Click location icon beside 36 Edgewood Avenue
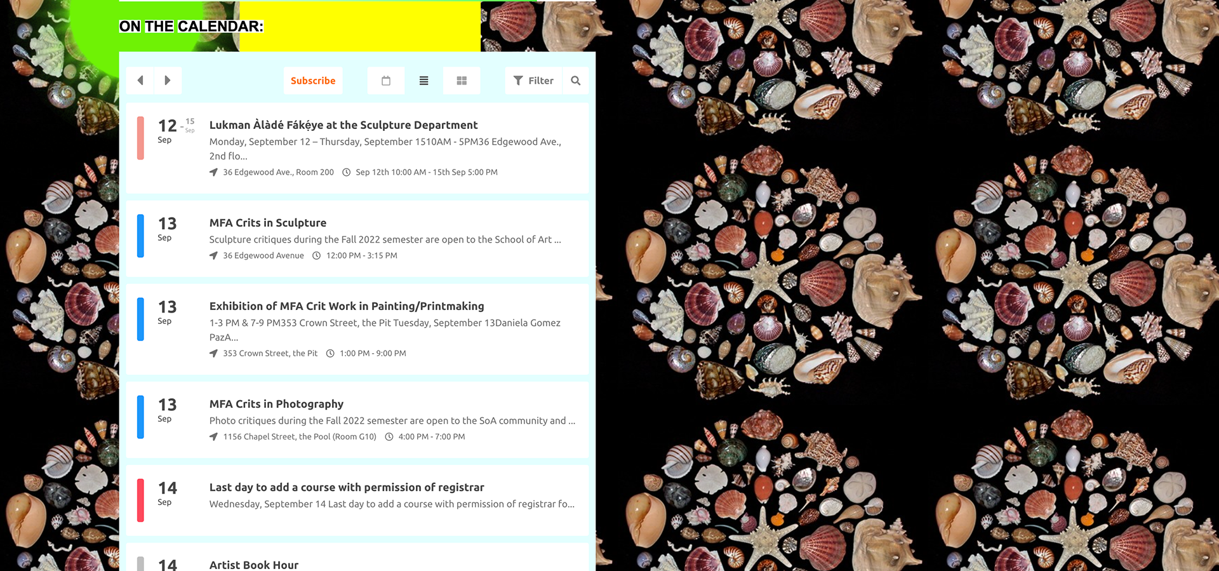Image resolution: width=1219 pixels, height=571 pixels. tap(213, 255)
